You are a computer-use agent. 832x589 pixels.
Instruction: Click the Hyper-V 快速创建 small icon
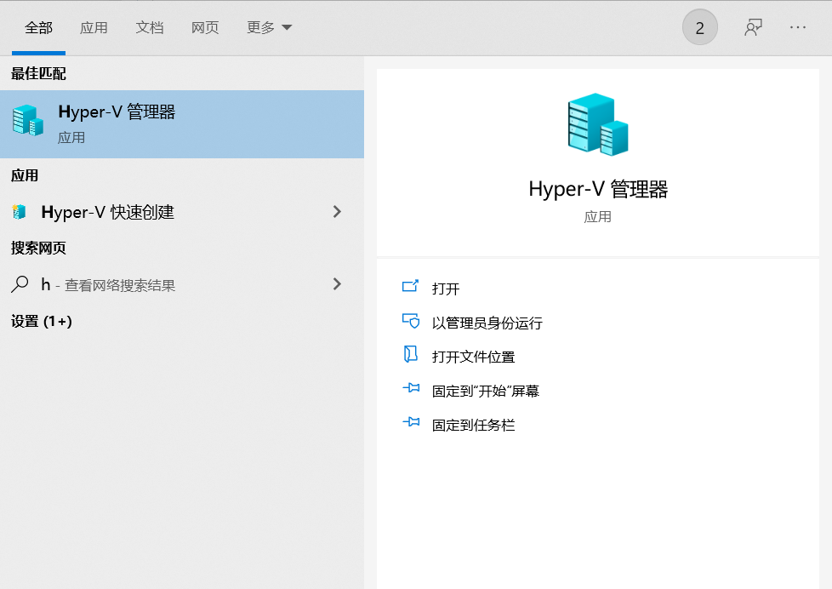19,212
